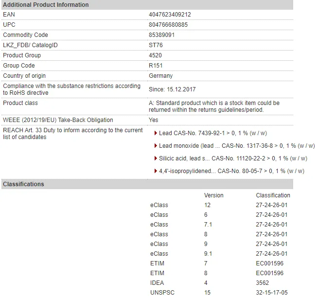Select Commodity Code value 85389091
The width and height of the screenshot is (317, 298).
pos(161,35)
